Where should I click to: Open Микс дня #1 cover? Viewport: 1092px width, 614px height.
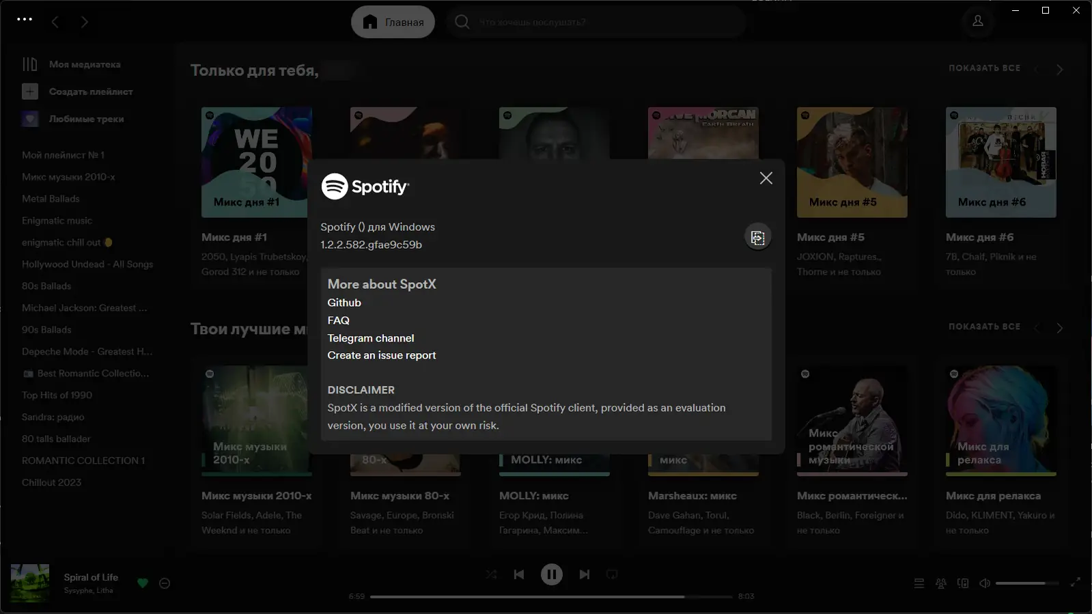coord(257,162)
